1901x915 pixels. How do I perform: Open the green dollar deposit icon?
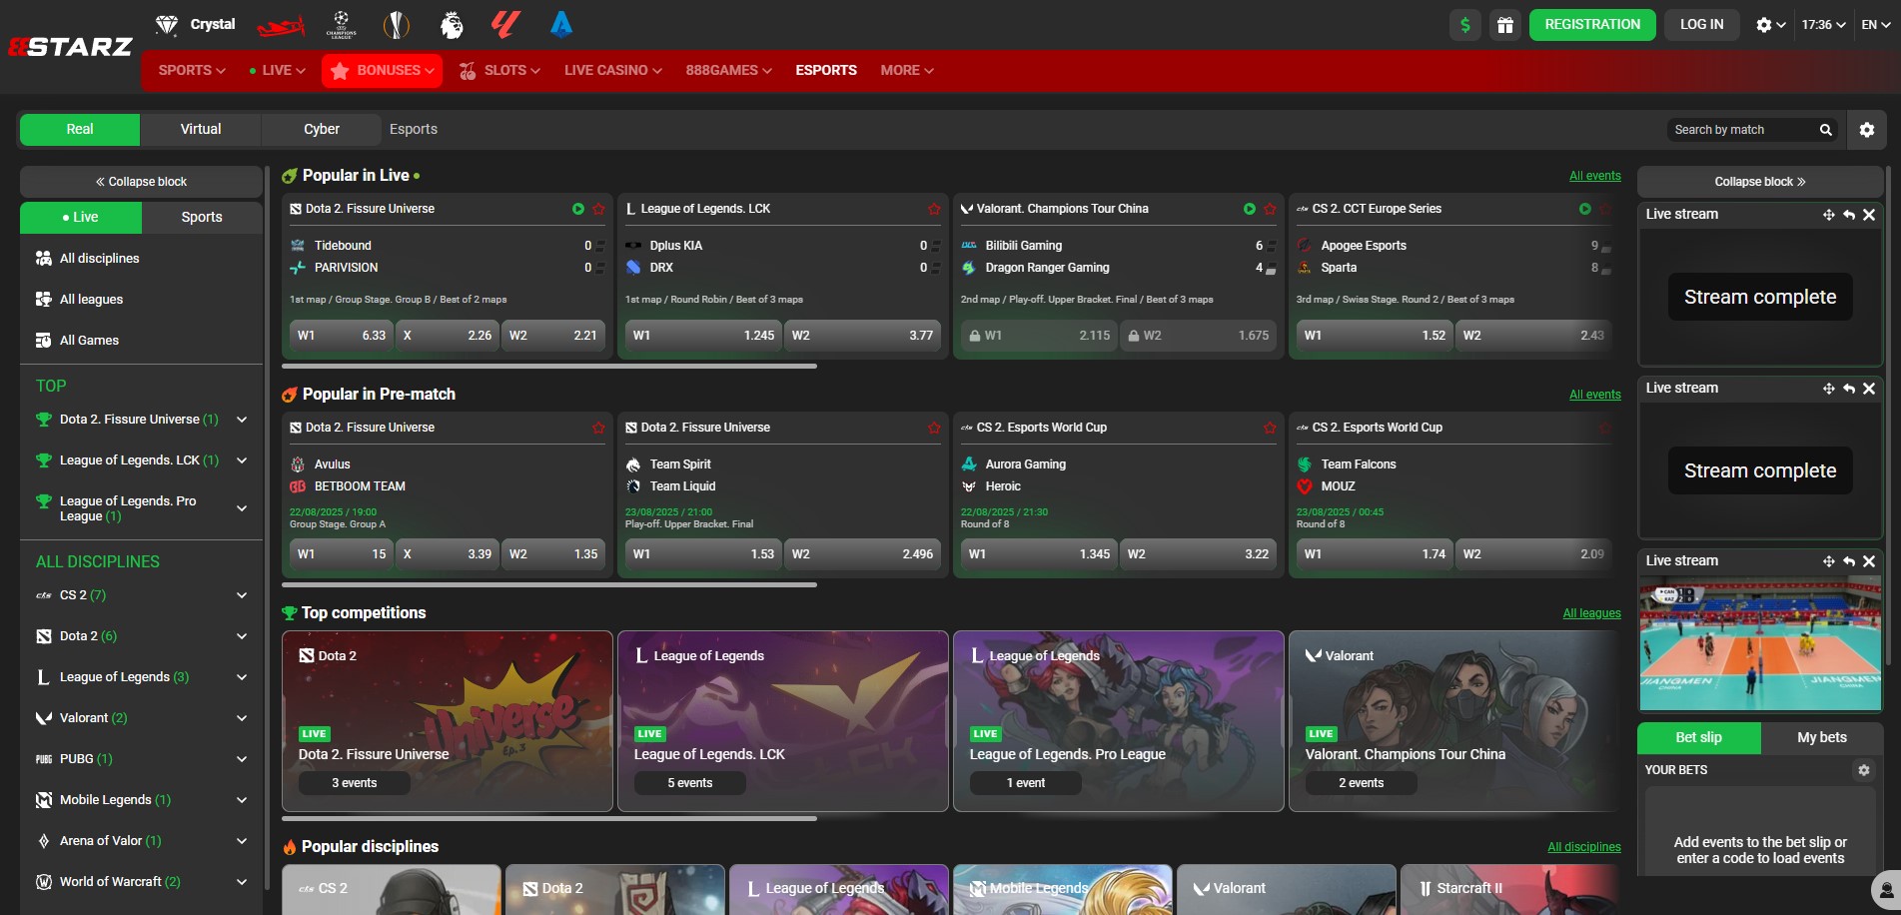click(x=1465, y=25)
